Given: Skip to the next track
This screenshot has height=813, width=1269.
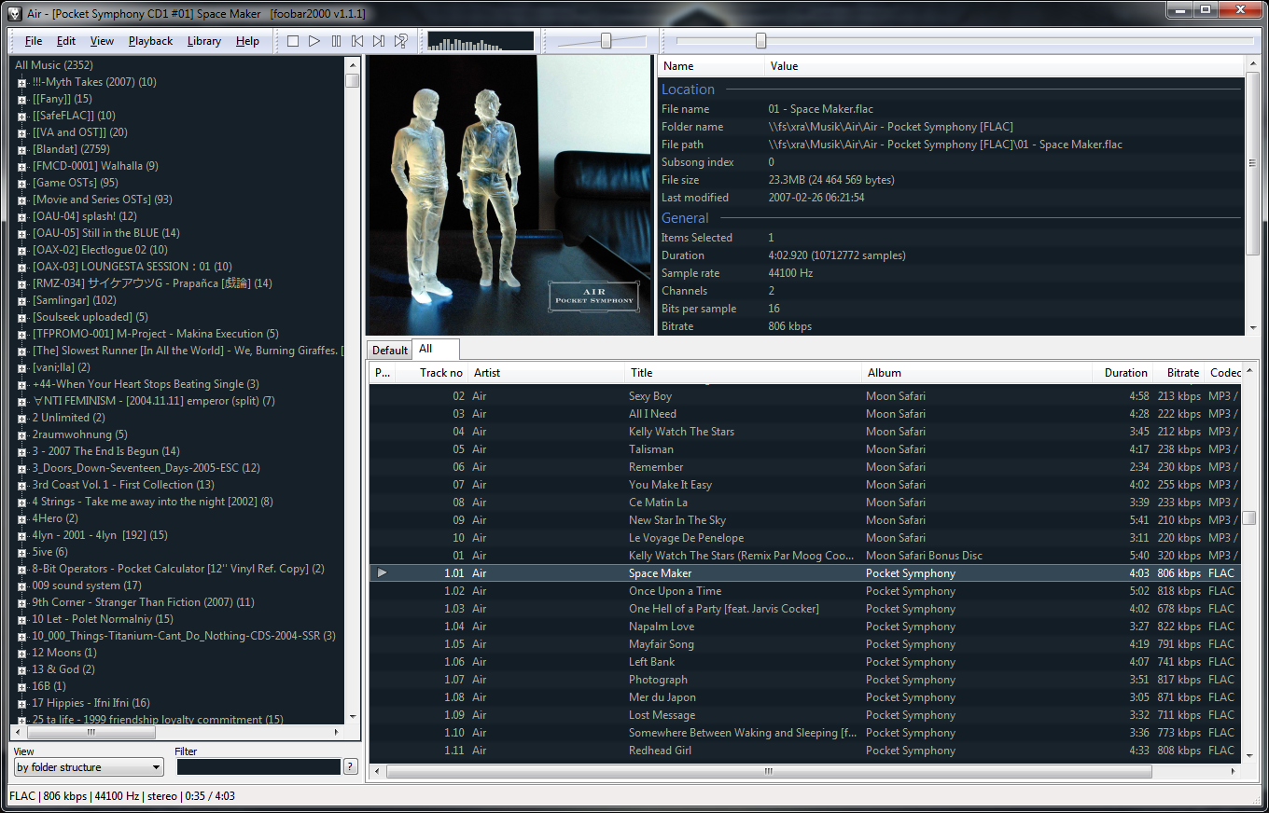Looking at the screenshot, I should (x=379, y=41).
